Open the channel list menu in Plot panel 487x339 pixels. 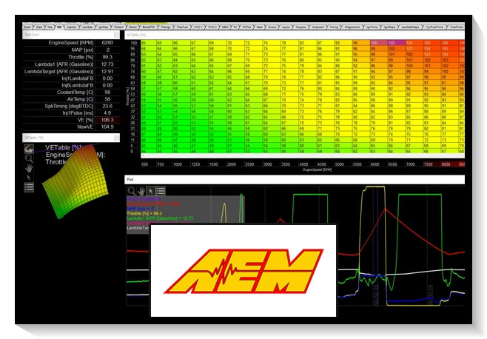tap(161, 191)
